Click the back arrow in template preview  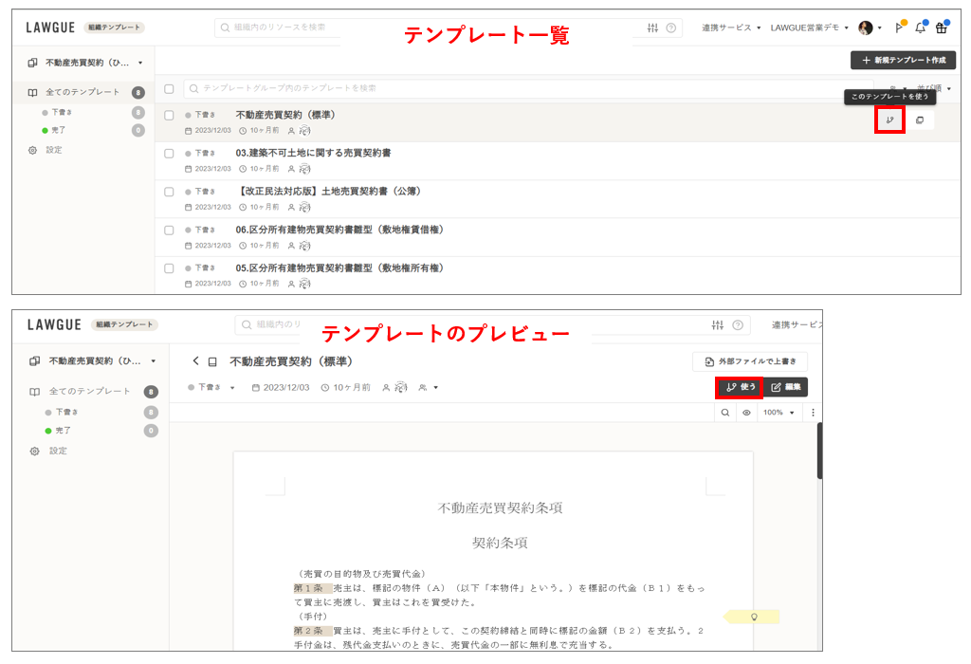pos(196,361)
